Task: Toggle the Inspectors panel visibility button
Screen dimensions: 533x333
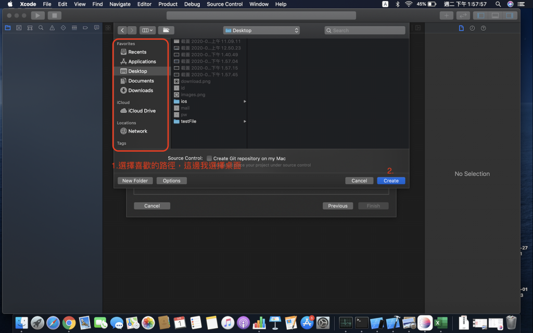Action: tap(510, 15)
